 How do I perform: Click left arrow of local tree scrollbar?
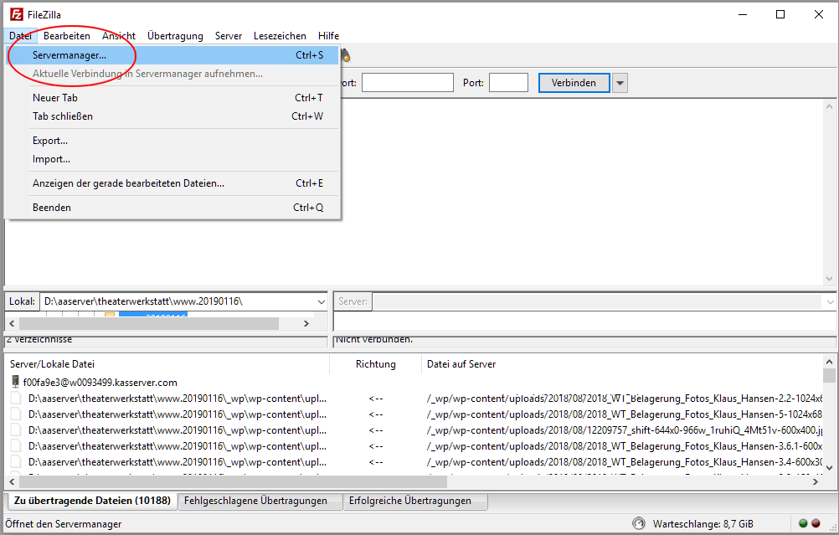click(x=13, y=323)
